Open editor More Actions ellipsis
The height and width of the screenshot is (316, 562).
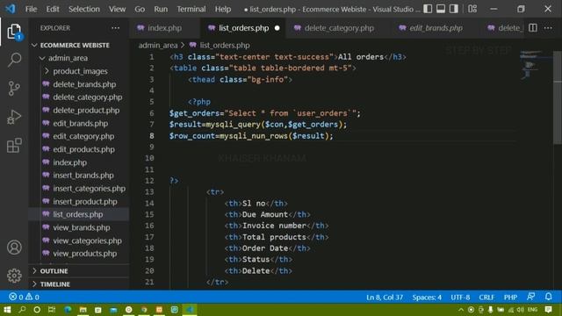[548, 28]
